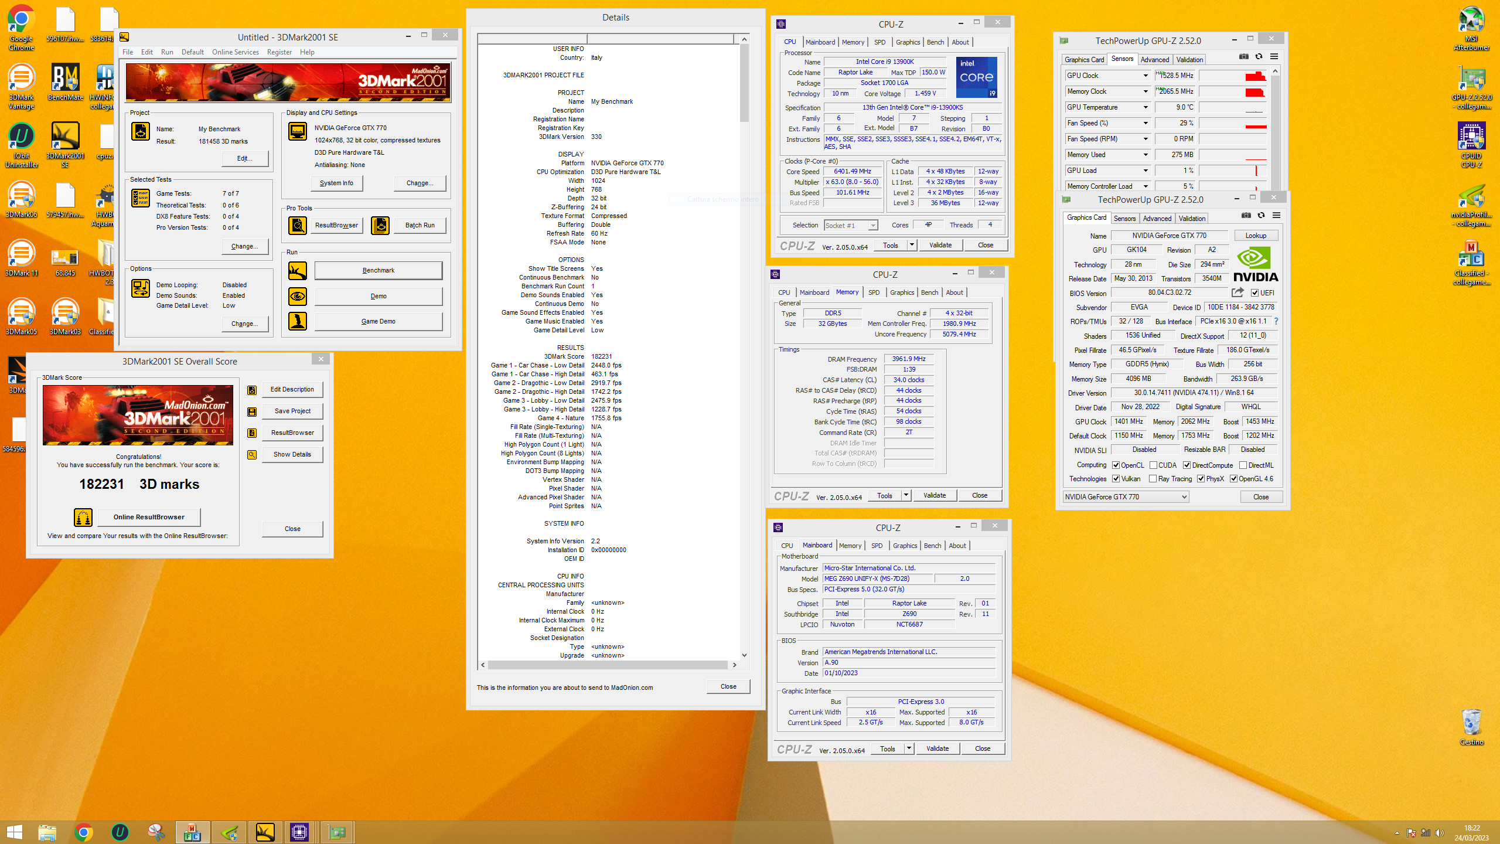Open Online Services menu in 3DMark2001 SE
The width and height of the screenshot is (1500, 844).
coord(236,52)
